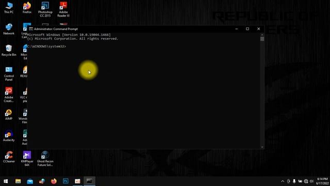The width and height of the screenshot is (330, 186).
Task: Open File Explorer from the taskbar
Action: tap(18, 181)
